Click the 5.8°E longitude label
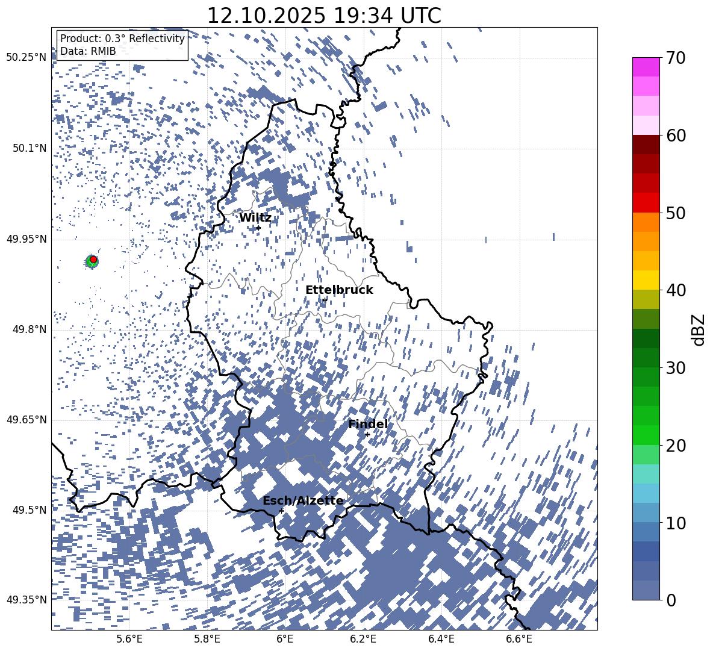Screen dimensions: 713x651 (x=207, y=639)
